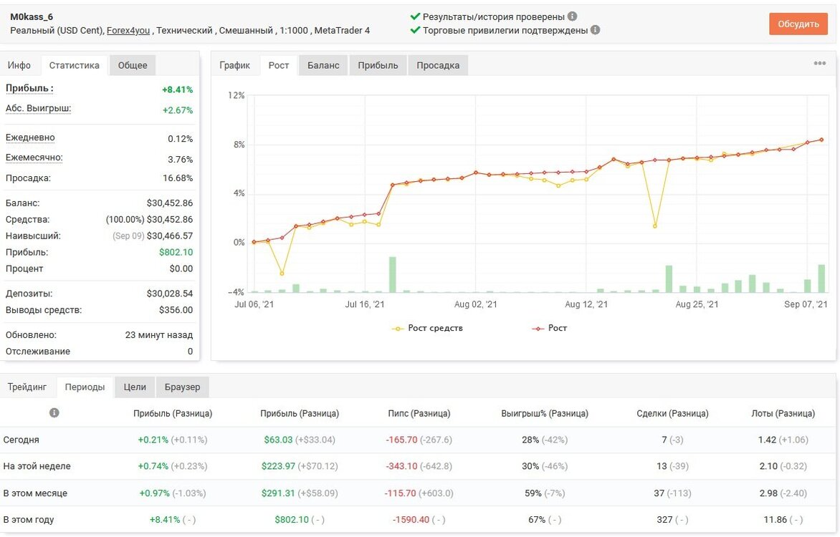Click info icon beside Результаты/история проверены

tap(572, 16)
